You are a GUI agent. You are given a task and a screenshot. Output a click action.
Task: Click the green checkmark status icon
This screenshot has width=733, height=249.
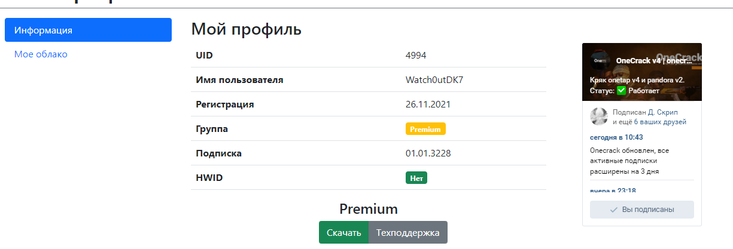point(621,91)
